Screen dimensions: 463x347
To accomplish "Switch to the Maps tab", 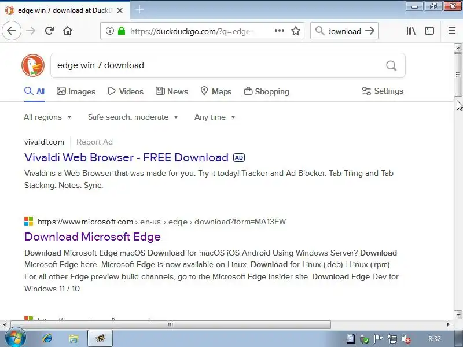I will tap(215, 91).
